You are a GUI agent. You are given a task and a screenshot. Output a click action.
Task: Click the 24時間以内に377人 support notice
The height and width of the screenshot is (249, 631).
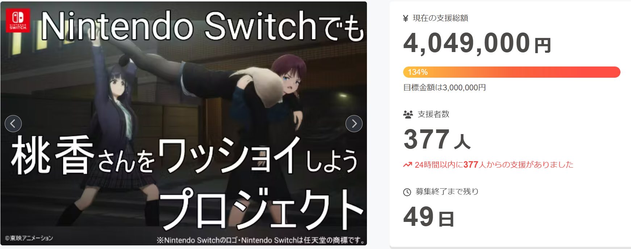click(494, 165)
